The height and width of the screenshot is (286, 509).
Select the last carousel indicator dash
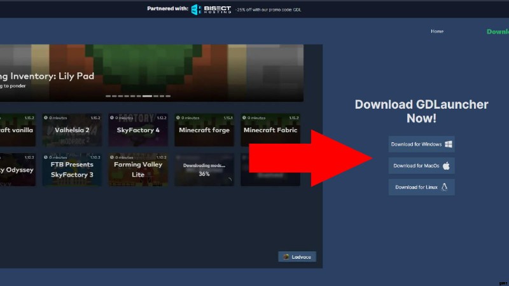point(168,96)
